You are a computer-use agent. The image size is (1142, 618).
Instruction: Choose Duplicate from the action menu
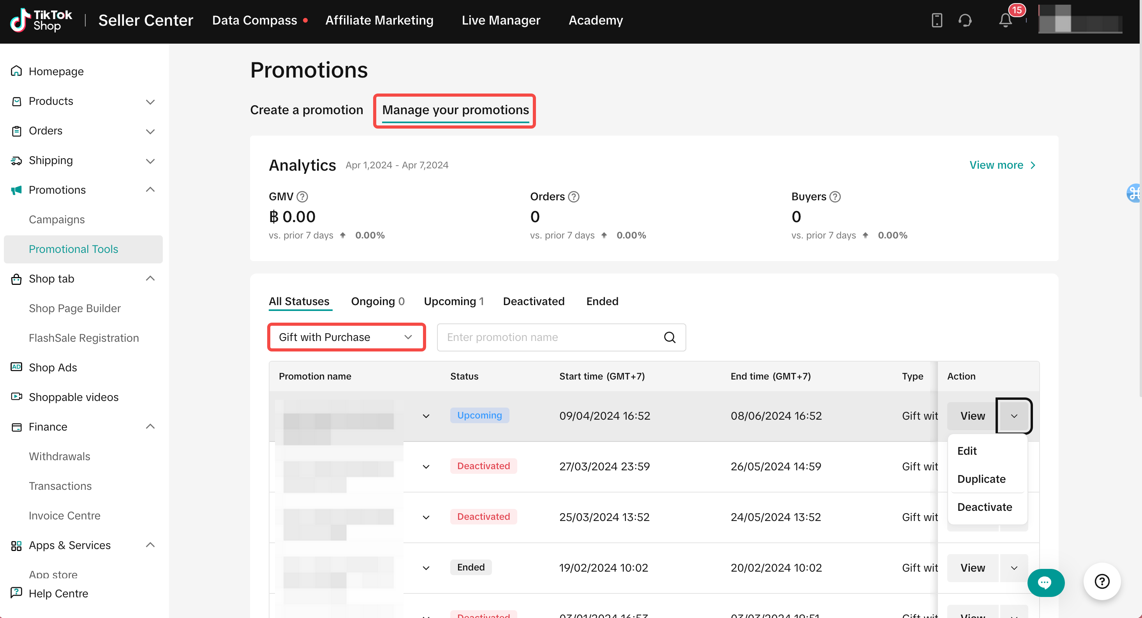[x=981, y=479]
